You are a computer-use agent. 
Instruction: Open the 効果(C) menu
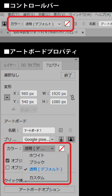pyautogui.click(x=44, y=14)
